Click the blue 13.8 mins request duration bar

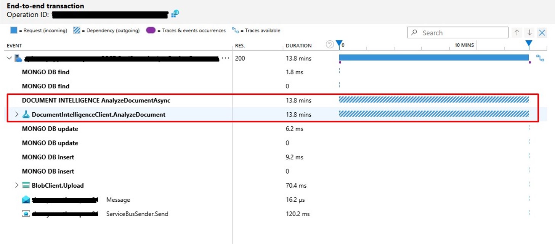435,58
